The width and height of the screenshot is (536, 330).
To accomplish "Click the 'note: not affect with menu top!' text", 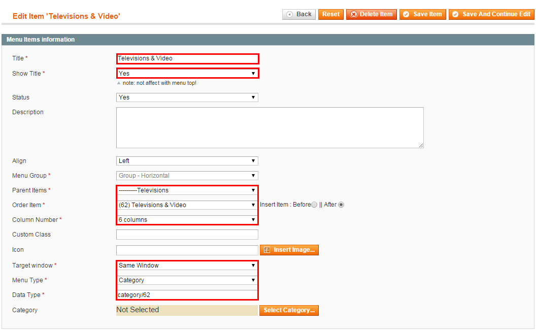I will [x=159, y=83].
